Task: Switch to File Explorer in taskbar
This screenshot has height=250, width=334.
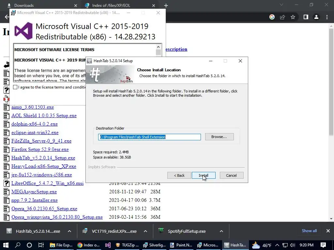Action: [61, 245]
